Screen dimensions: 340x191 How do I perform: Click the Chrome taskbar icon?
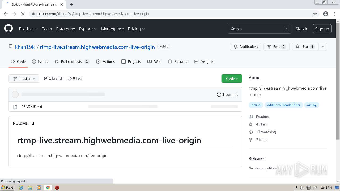pos(48,188)
